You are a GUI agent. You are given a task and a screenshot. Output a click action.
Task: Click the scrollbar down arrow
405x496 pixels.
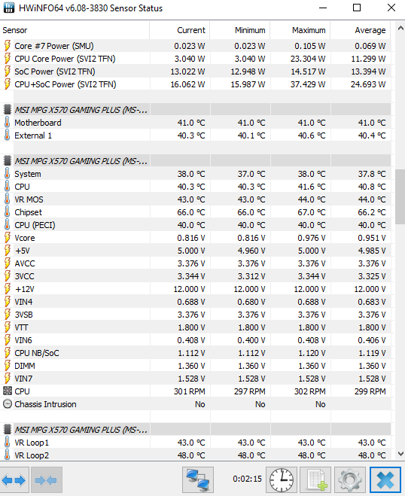click(400, 454)
